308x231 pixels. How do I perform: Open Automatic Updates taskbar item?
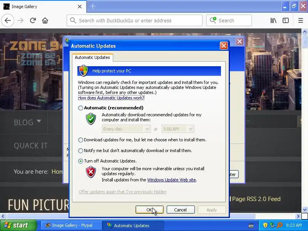coord(133,225)
